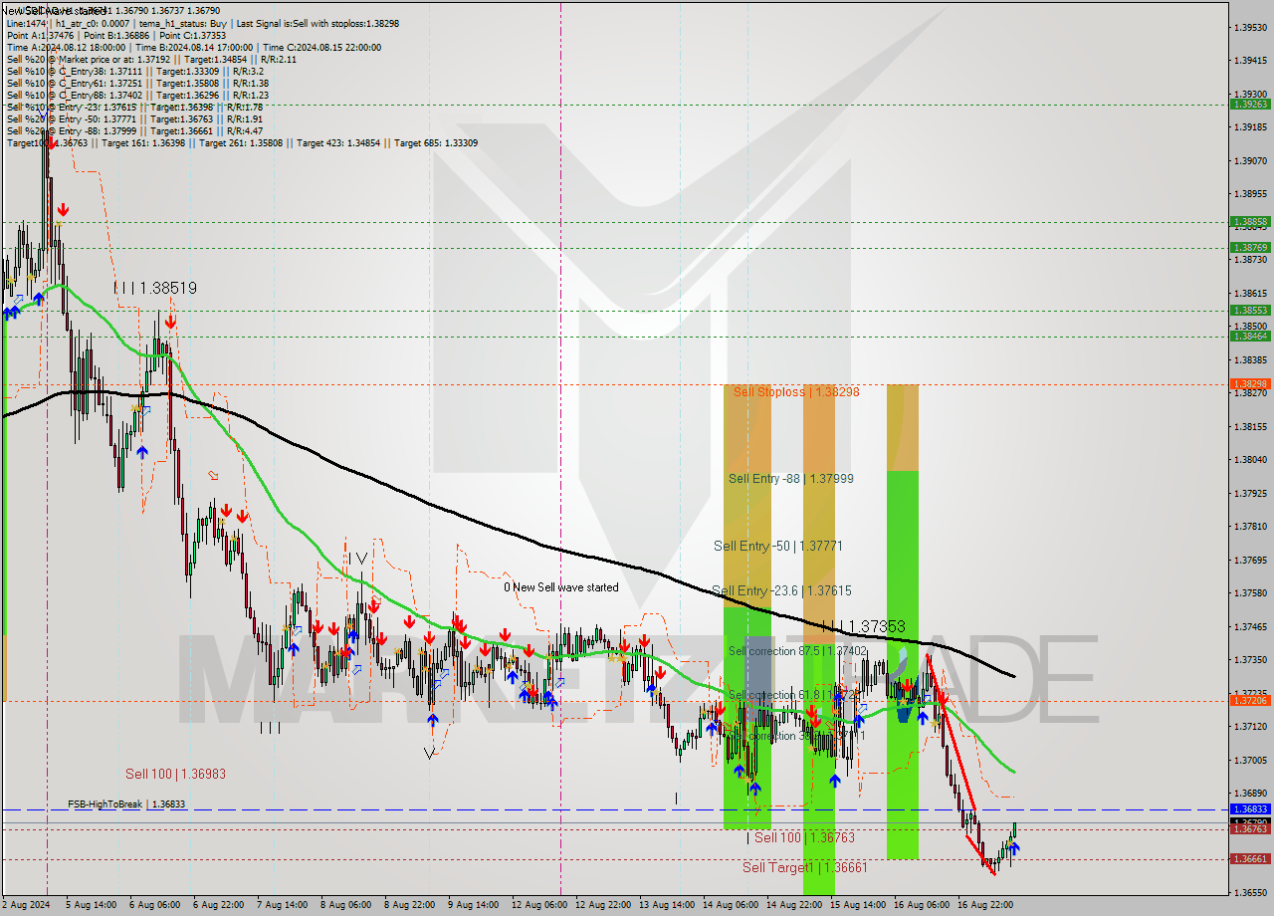1274x916 pixels.
Task: Select the 'Sell Entry -50 | 1.37771' label
Action: pyautogui.click(x=778, y=546)
